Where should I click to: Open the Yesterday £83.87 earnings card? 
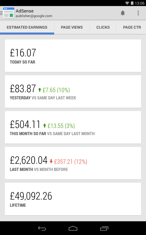(x=73, y=92)
